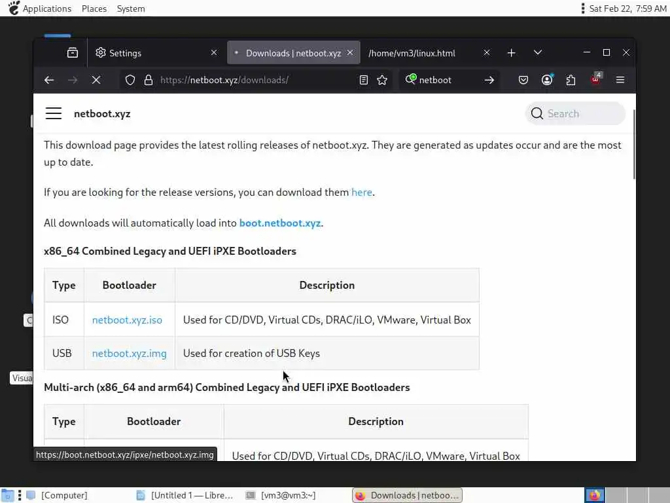Open the extensions panel
Viewport: 670px width, 503px height.
[571, 80]
